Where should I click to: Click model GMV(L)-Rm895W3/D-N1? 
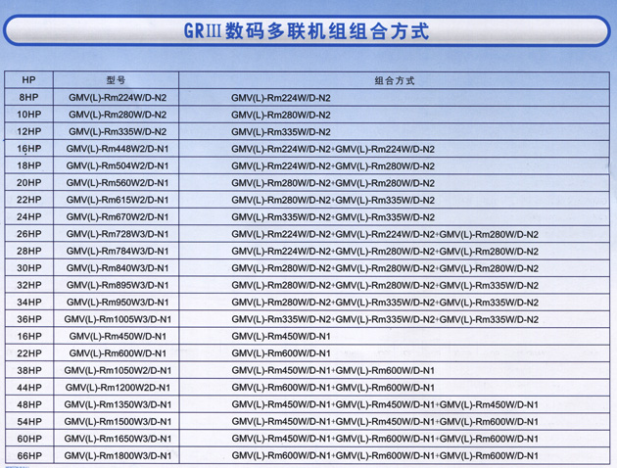(118, 285)
